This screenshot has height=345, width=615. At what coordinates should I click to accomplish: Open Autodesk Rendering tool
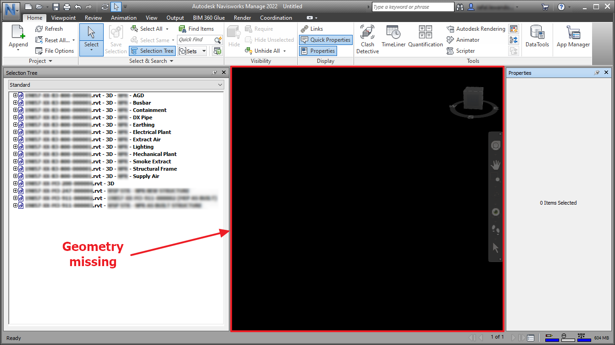(476, 29)
